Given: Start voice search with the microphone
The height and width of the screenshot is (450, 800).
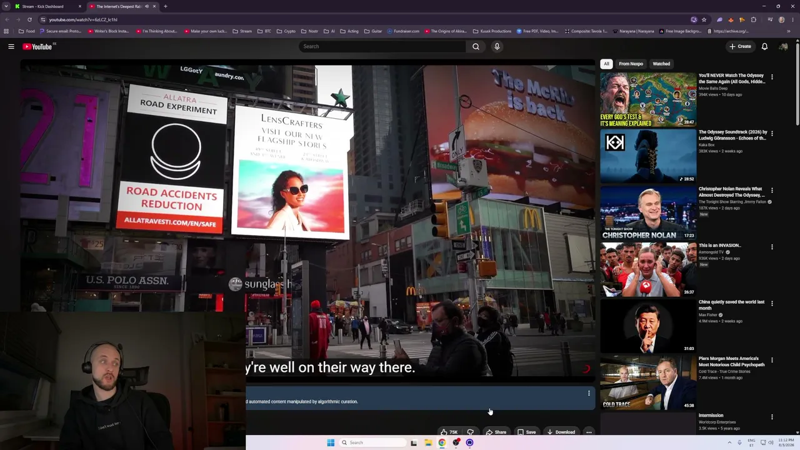Looking at the screenshot, I should point(497,46).
